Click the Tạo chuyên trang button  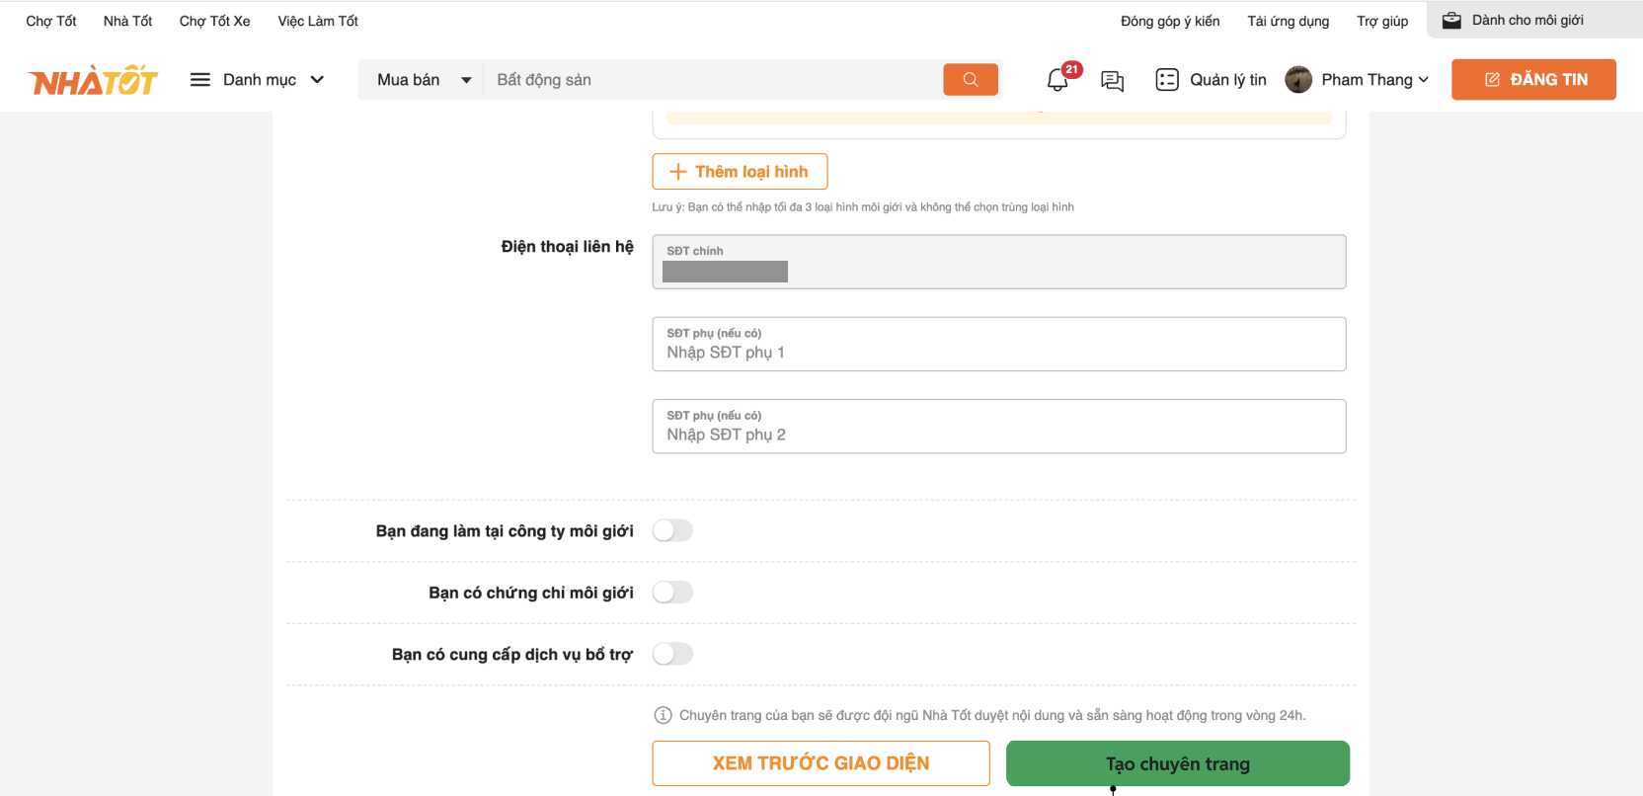point(1177,763)
